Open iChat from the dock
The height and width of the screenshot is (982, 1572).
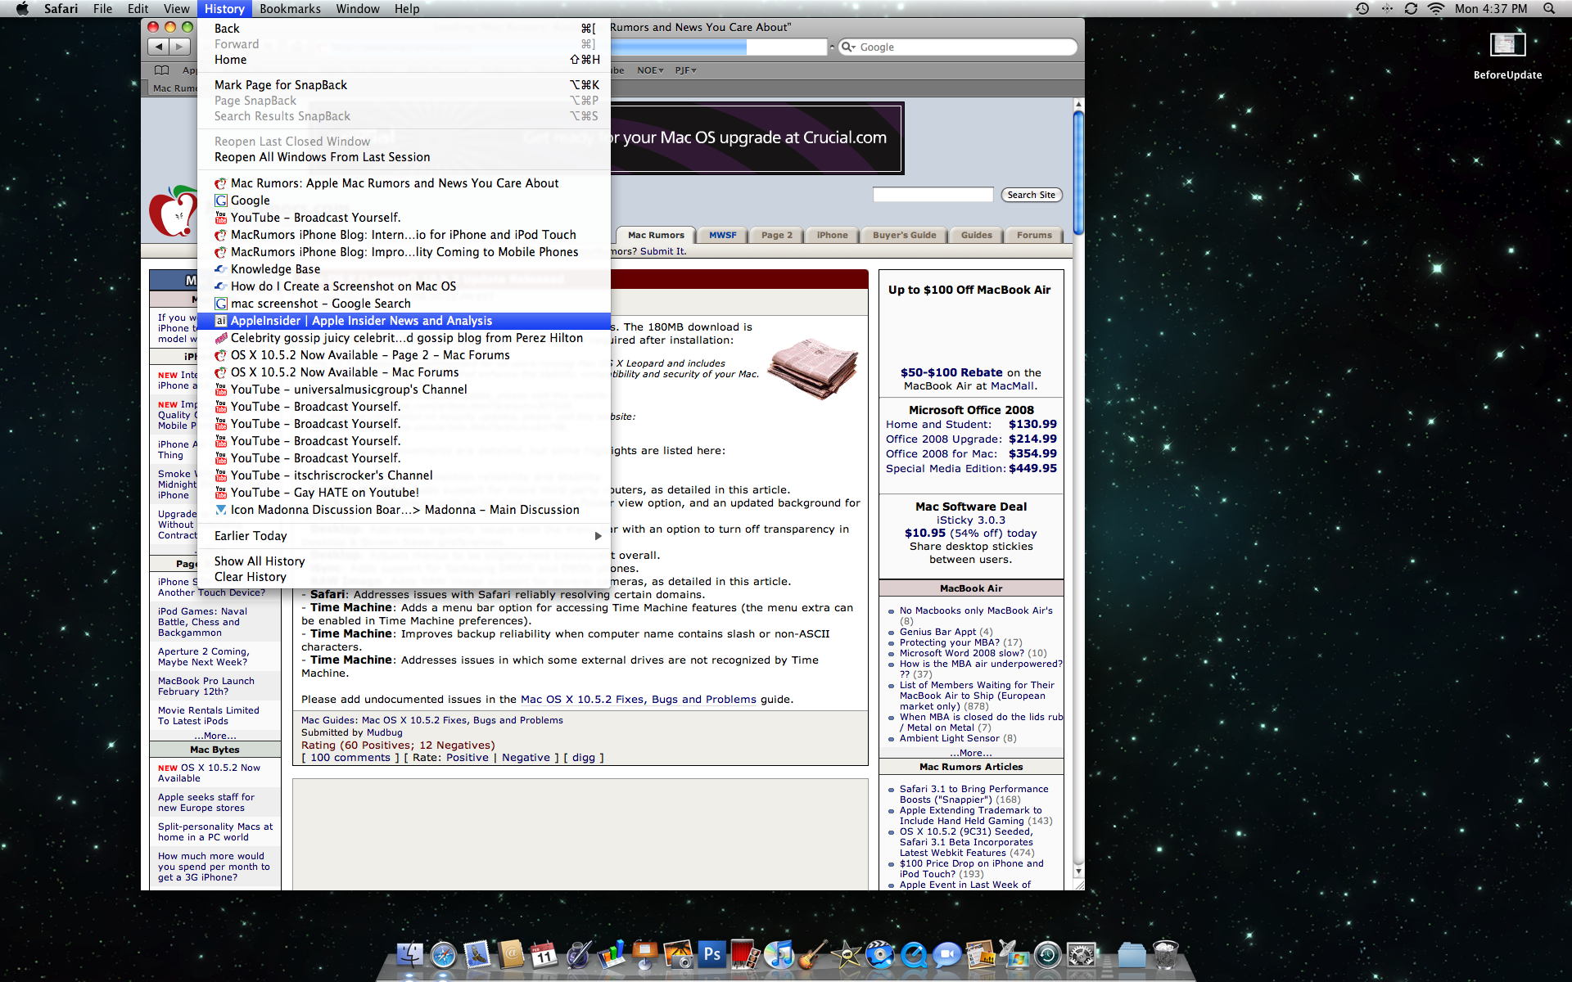point(947,954)
